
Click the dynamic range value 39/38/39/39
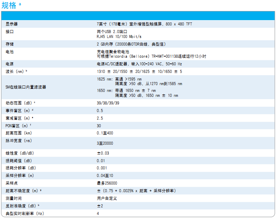pyautogui.click(x=108, y=103)
